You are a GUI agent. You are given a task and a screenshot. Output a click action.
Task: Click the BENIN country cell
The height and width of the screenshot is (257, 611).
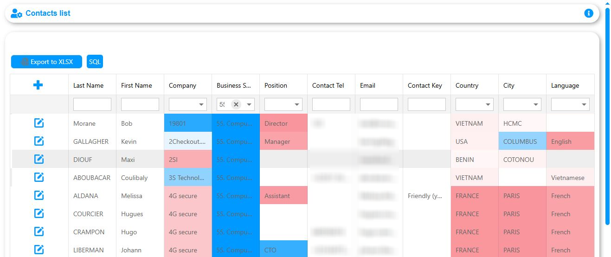(475, 160)
